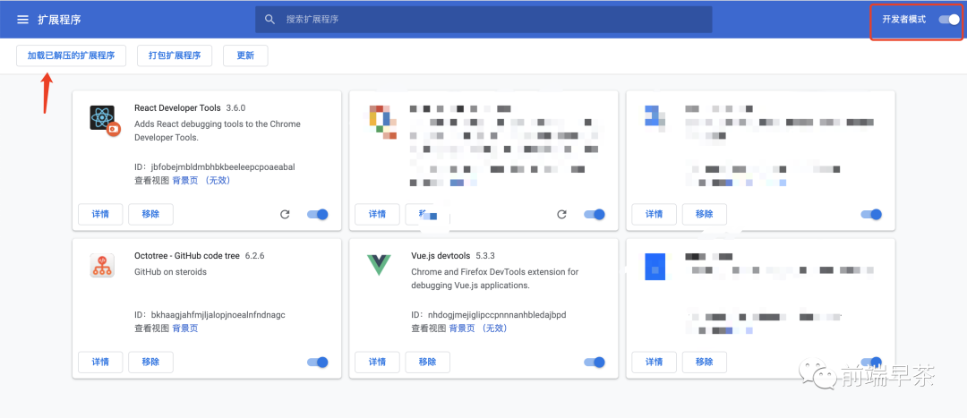Open 详情 of top-middle blurred extension
Viewport: 967px width, 418px height.
[378, 215]
